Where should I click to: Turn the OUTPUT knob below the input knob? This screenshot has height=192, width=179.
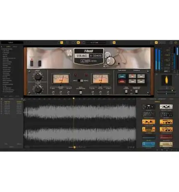coord(38,89)
